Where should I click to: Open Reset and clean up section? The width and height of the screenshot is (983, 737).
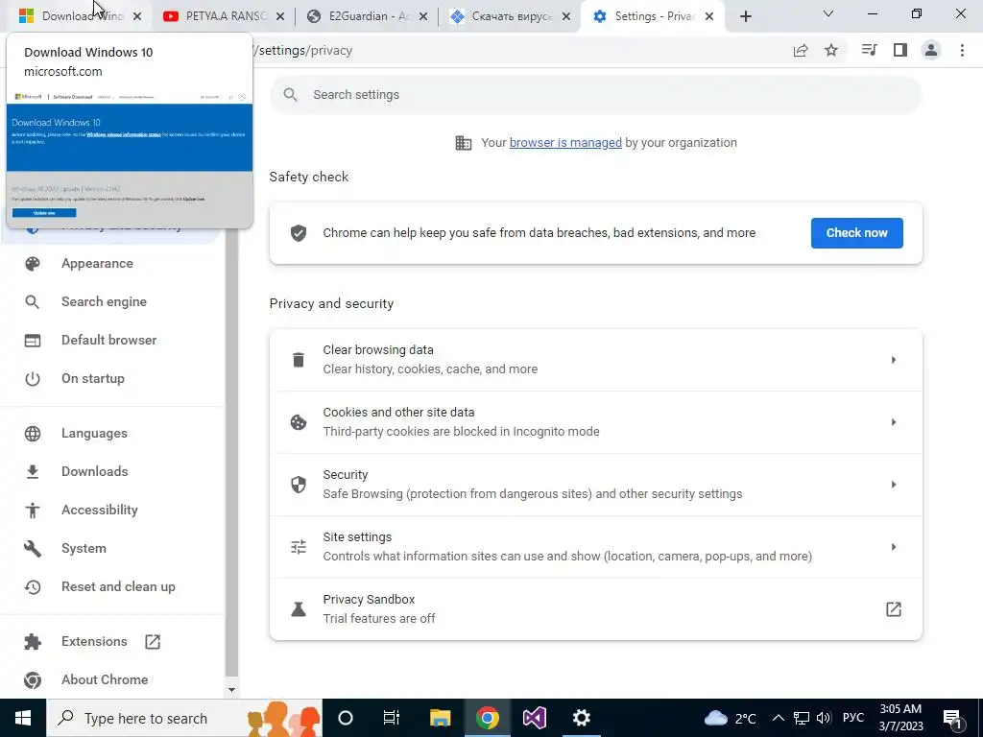click(x=118, y=587)
